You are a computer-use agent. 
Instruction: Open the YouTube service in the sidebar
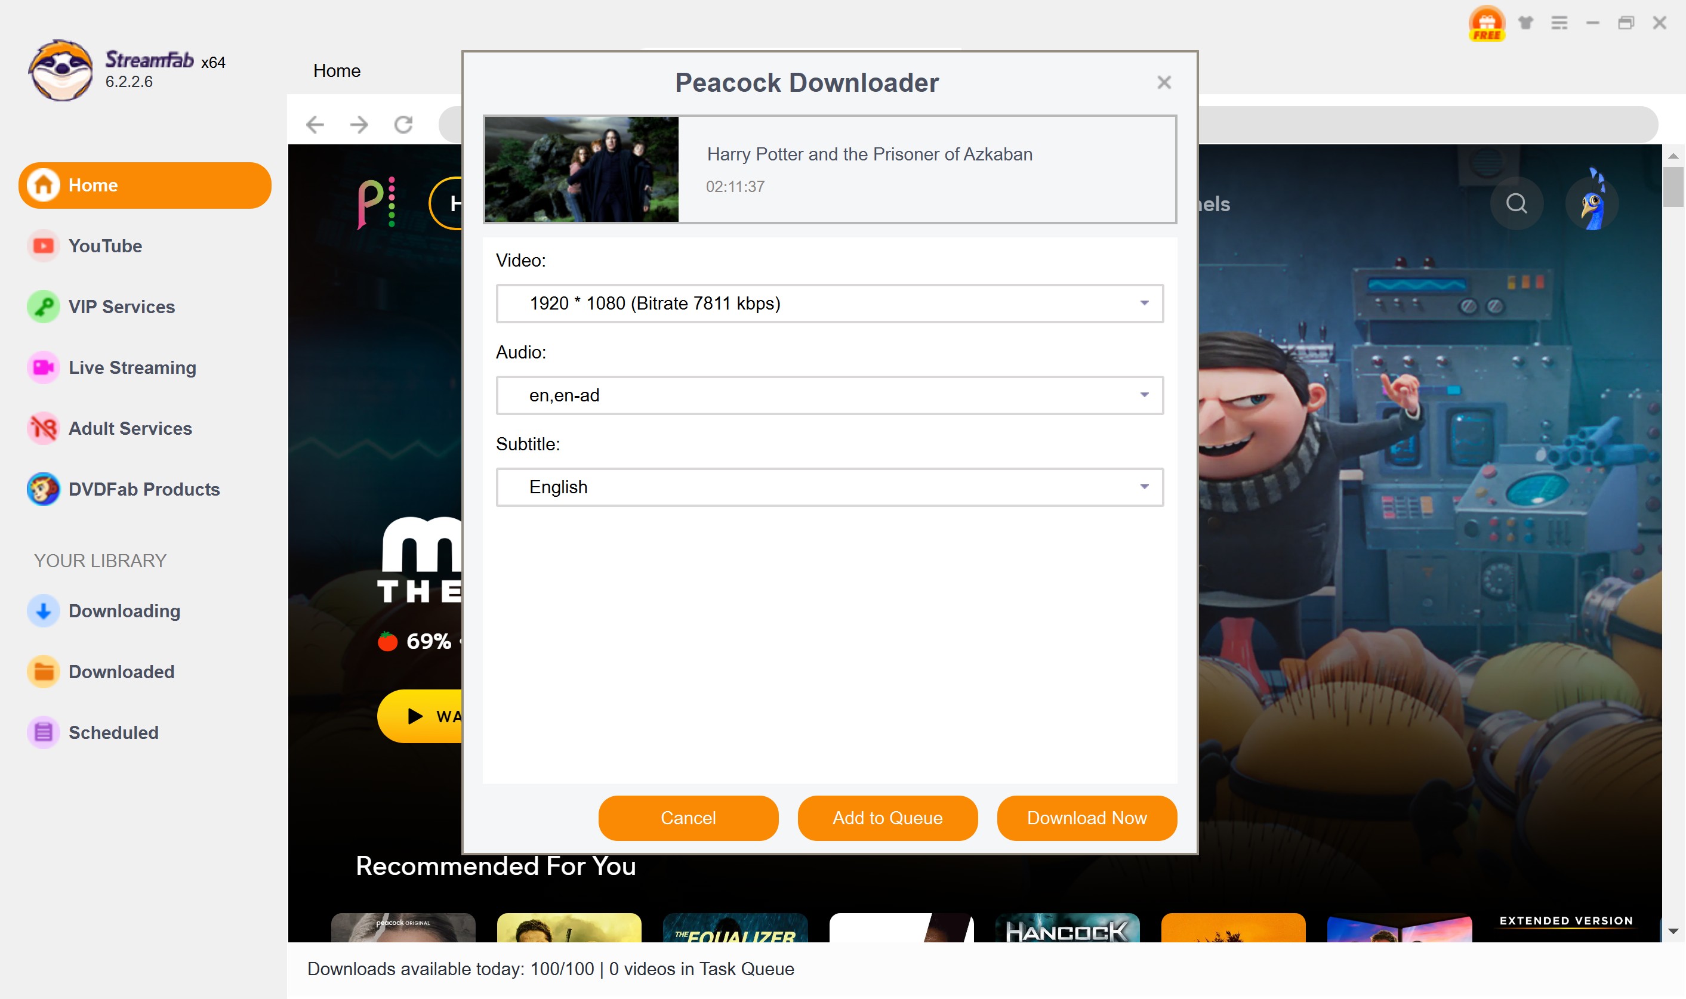click(105, 246)
